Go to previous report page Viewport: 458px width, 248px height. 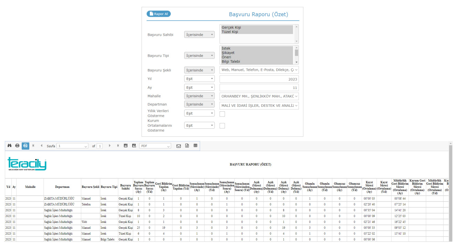click(42, 146)
